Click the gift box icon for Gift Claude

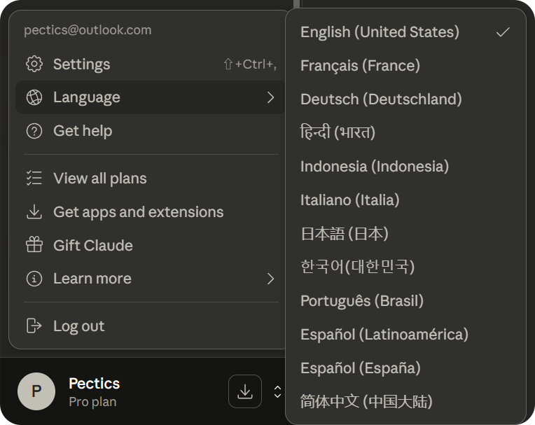click(34, 245)
